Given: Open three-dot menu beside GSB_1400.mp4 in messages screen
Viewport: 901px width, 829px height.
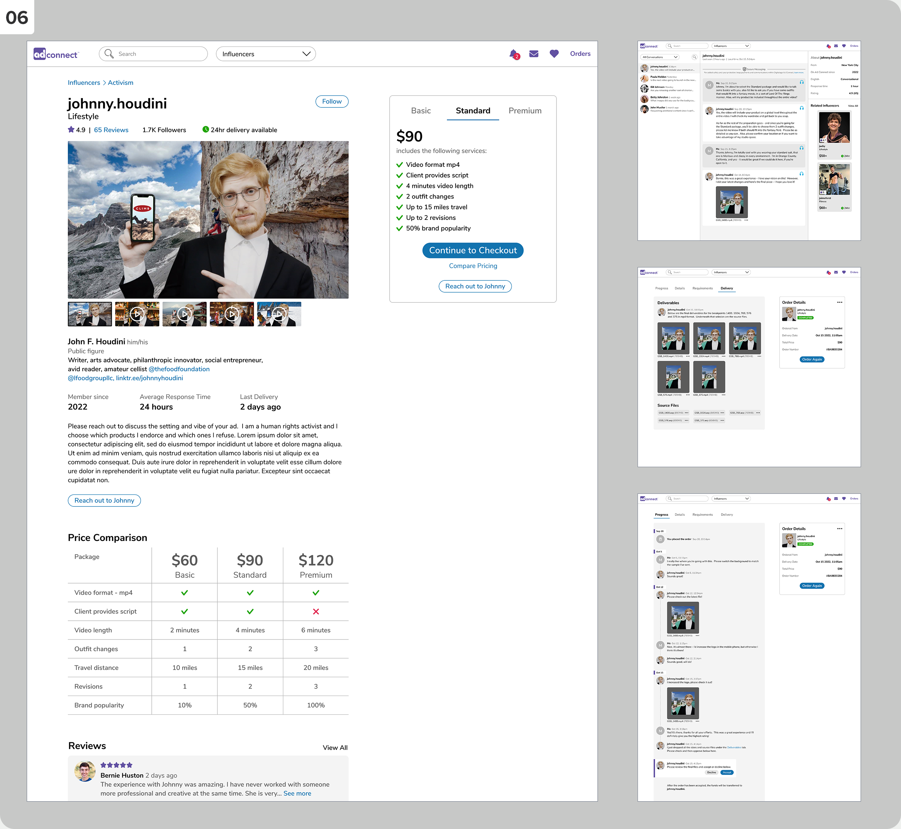Looking at the screenshot, I should coord(746,220).
